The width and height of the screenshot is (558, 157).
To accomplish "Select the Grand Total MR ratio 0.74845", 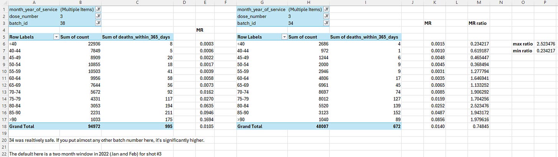I will 480,126.
